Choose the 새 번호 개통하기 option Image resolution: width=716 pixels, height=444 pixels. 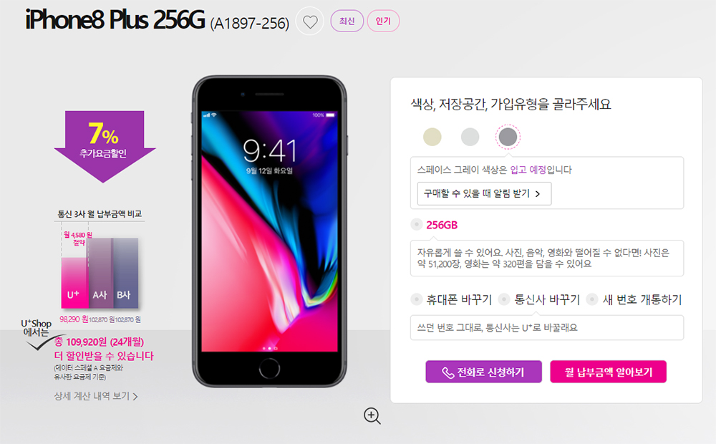pyautogui.click(x=592, y=299)
